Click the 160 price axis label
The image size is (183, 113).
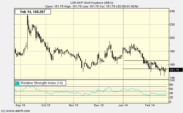click(x=172, y=65)
